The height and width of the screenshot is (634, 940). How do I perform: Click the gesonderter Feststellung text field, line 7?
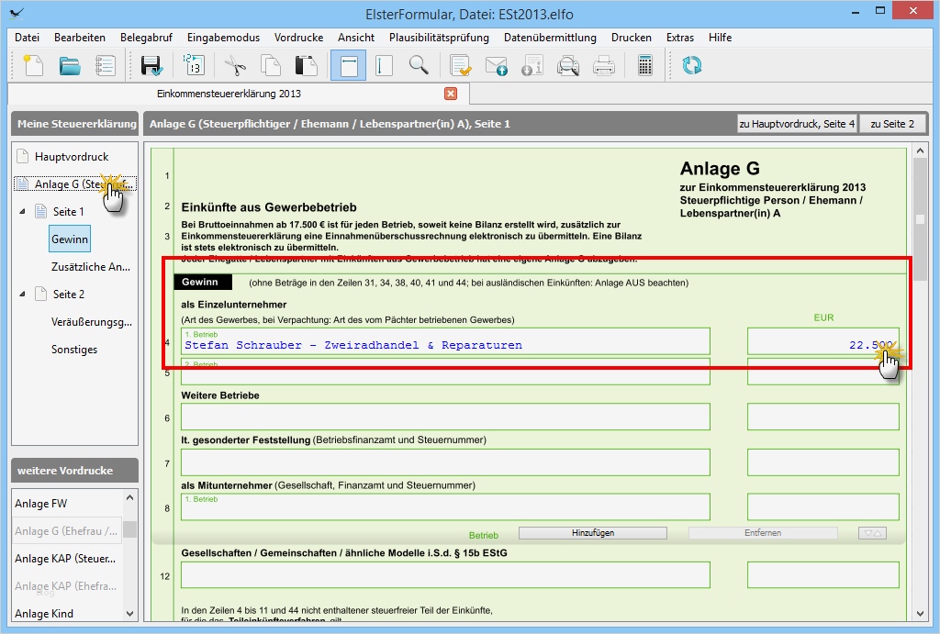pyautogui.click(x=445, y=462)
